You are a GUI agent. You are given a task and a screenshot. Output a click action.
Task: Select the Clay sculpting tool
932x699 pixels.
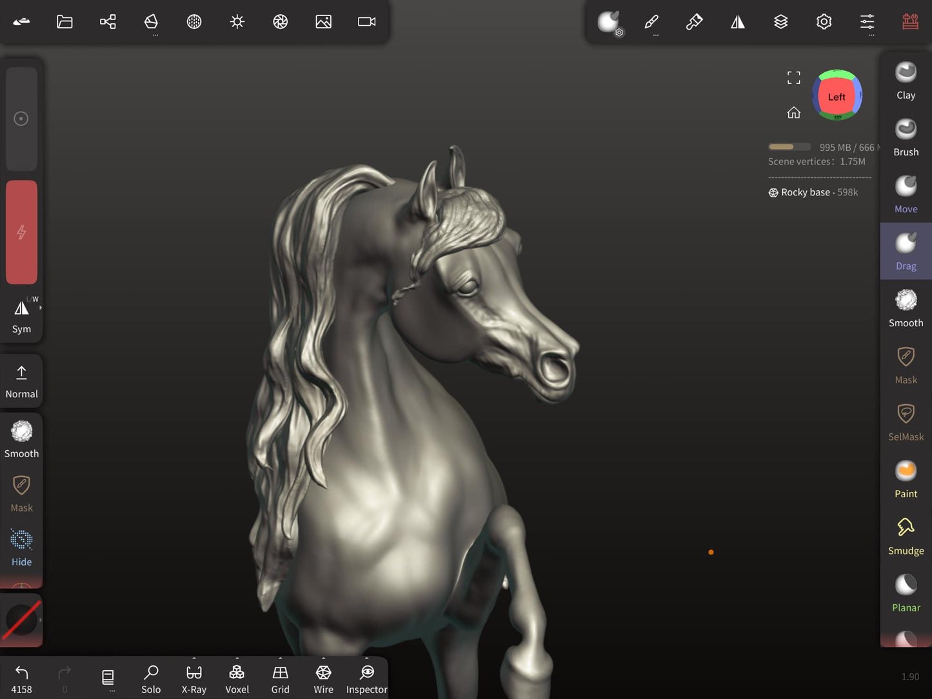click(x=906, y=81)
